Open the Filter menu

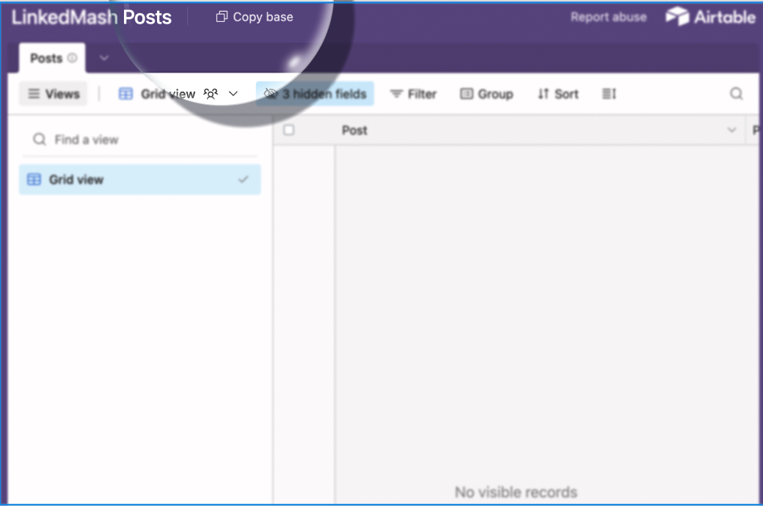point(413,94)
